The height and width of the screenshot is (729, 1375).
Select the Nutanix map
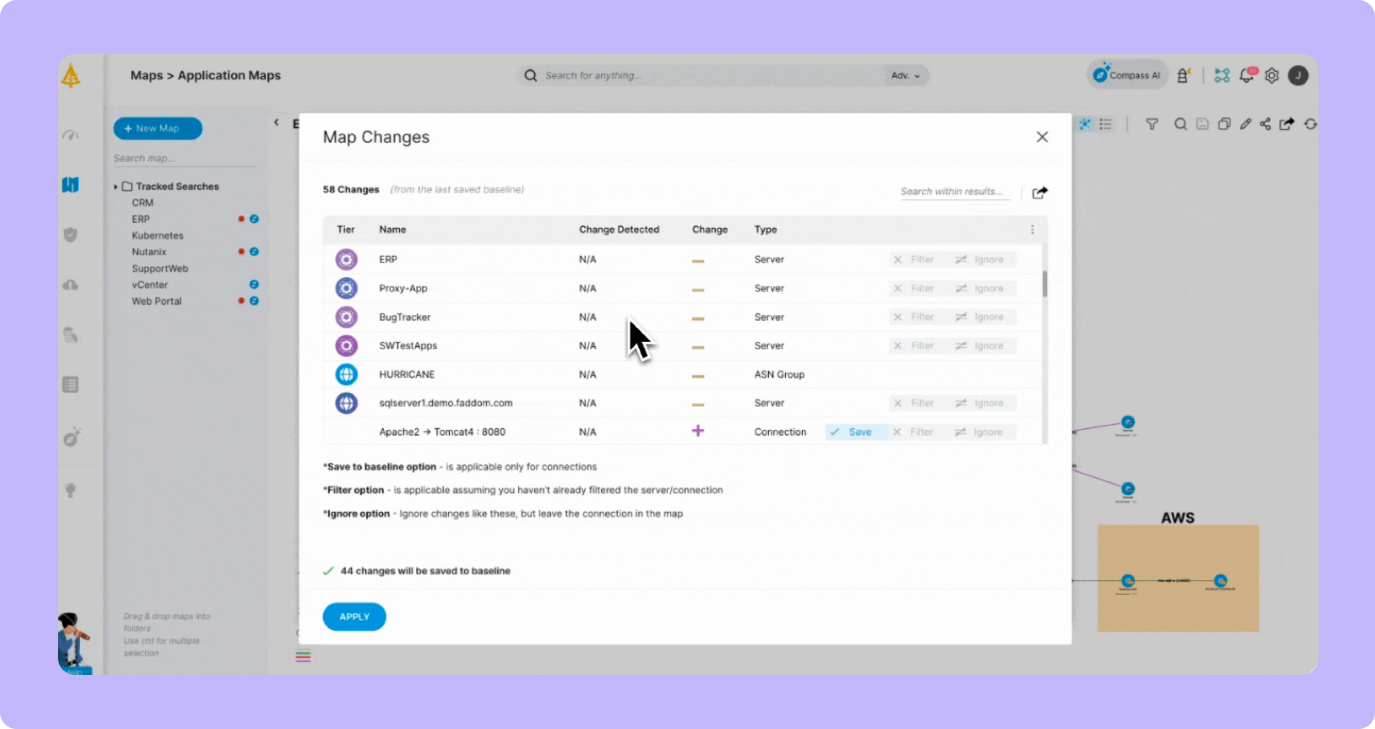(149, 252)
